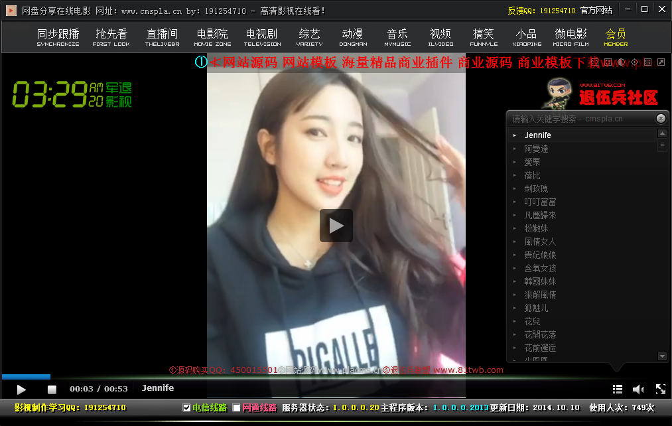Open the 视频 video section
The height and width of the screenshot is (426, 672).
[440, 37]
